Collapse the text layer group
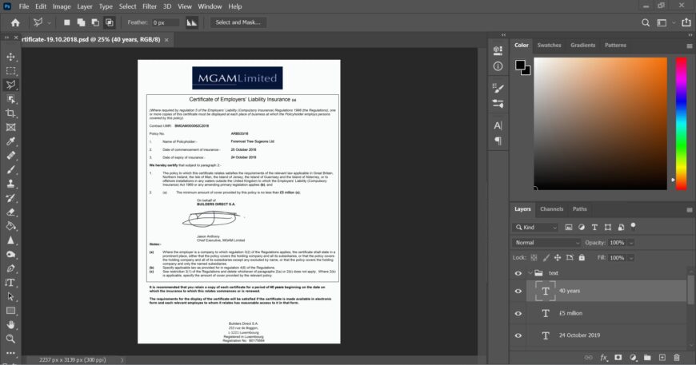The height and width of the screenshot is (365, 696). (530, 273)
